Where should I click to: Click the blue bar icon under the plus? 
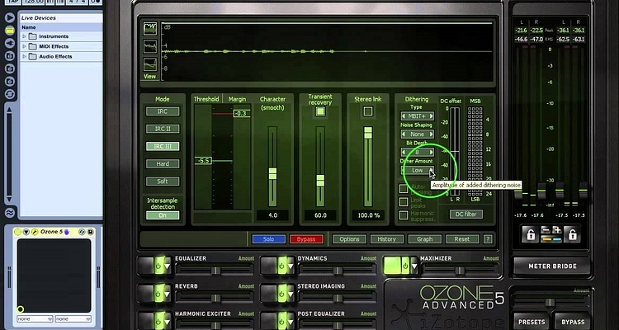(x=556, y=239)
